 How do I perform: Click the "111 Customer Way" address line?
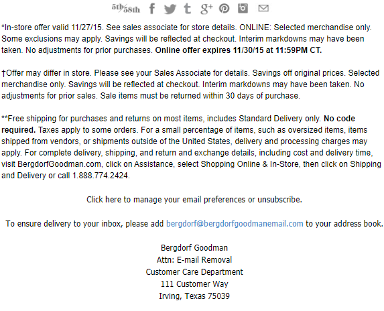tap(194, 284)
